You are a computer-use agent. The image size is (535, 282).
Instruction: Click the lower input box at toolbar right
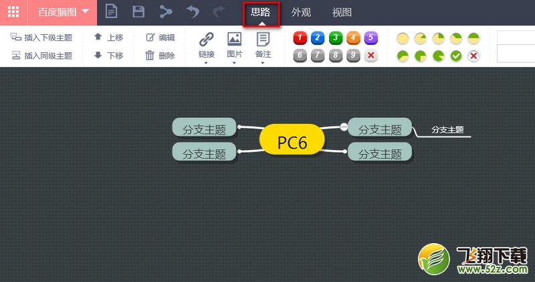coord(516,54)
